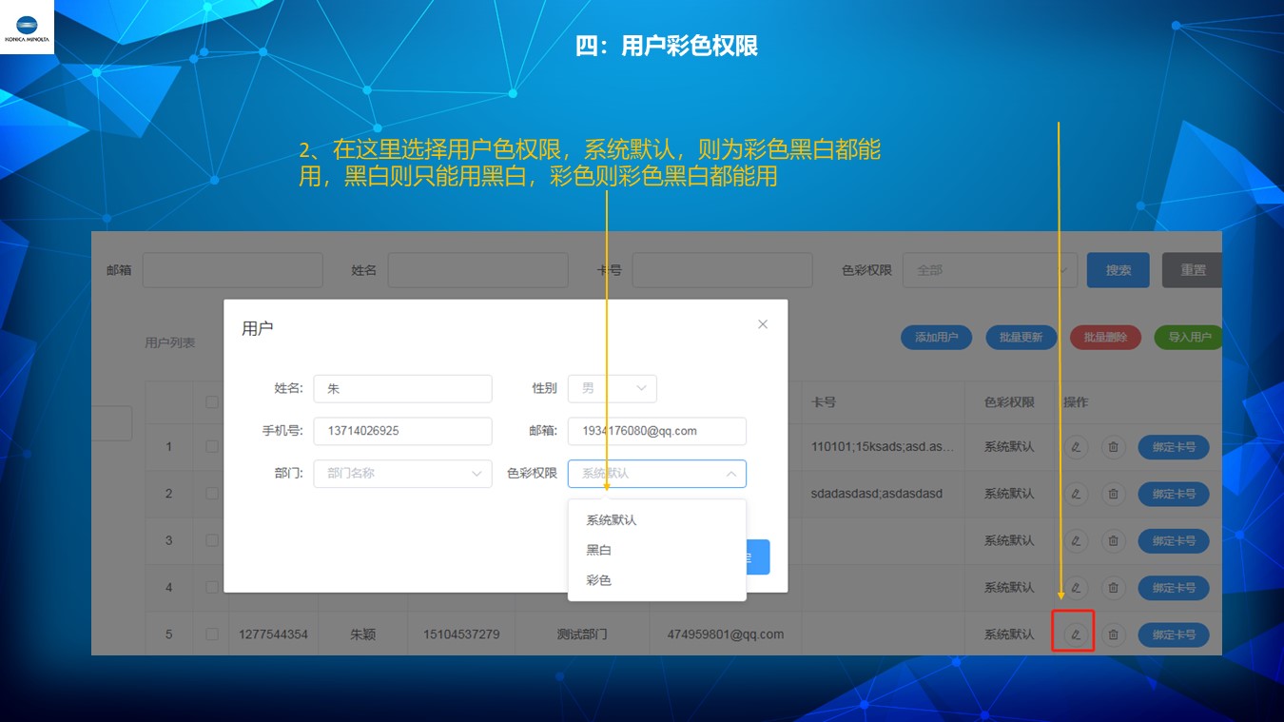Click the edit pencil icon in row 2
The height and width of the screenshot is (722, 1284).
(x=1076, y=494)
